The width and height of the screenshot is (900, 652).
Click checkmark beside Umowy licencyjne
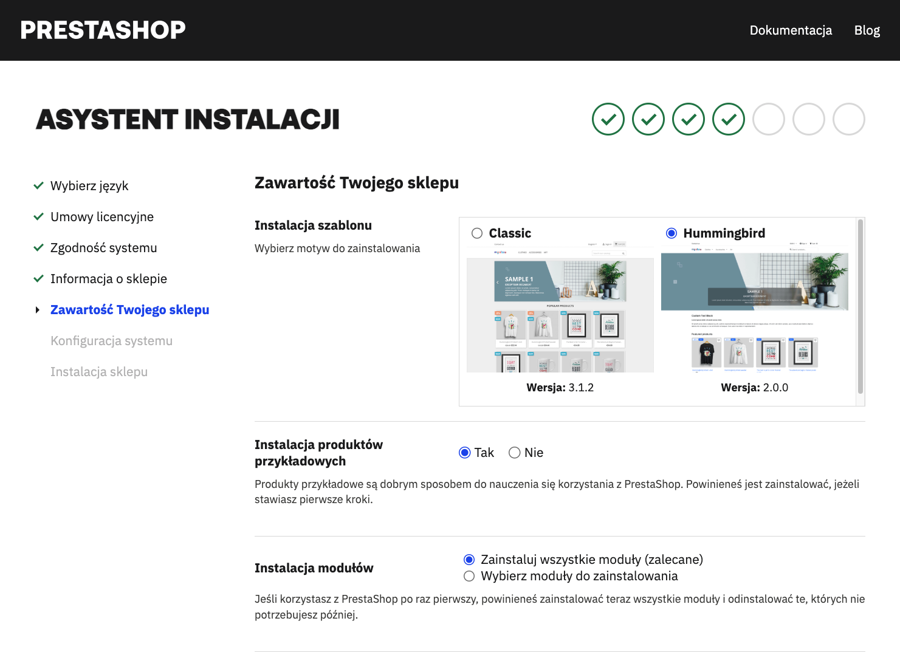38,216
